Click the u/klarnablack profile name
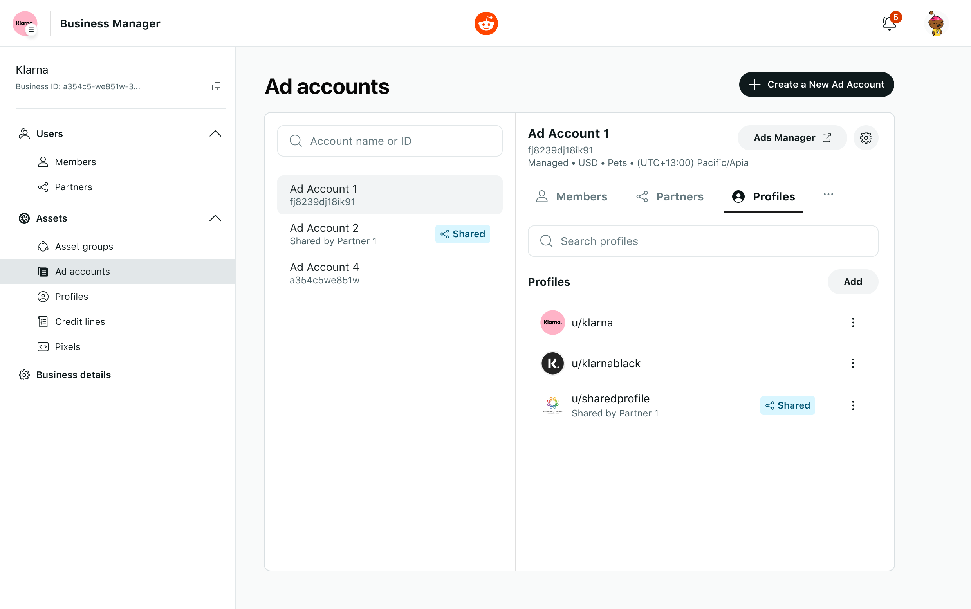Image resolution: width=971 pixels, height=609 pixels. point(606,363)
